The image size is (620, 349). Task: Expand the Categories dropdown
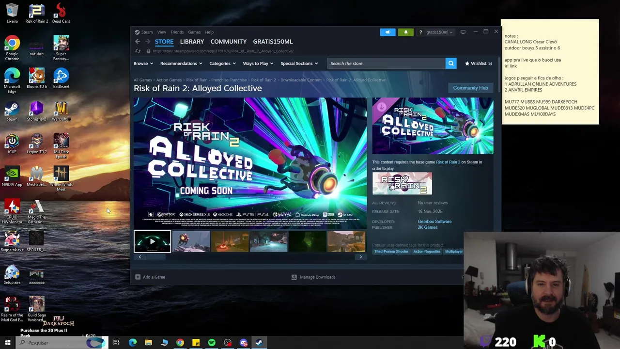(222, 63)
